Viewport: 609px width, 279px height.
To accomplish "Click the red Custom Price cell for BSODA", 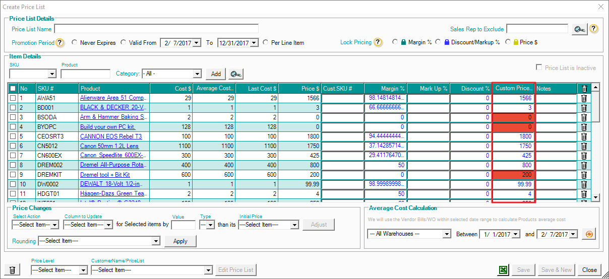I will [x=513, y=117].
